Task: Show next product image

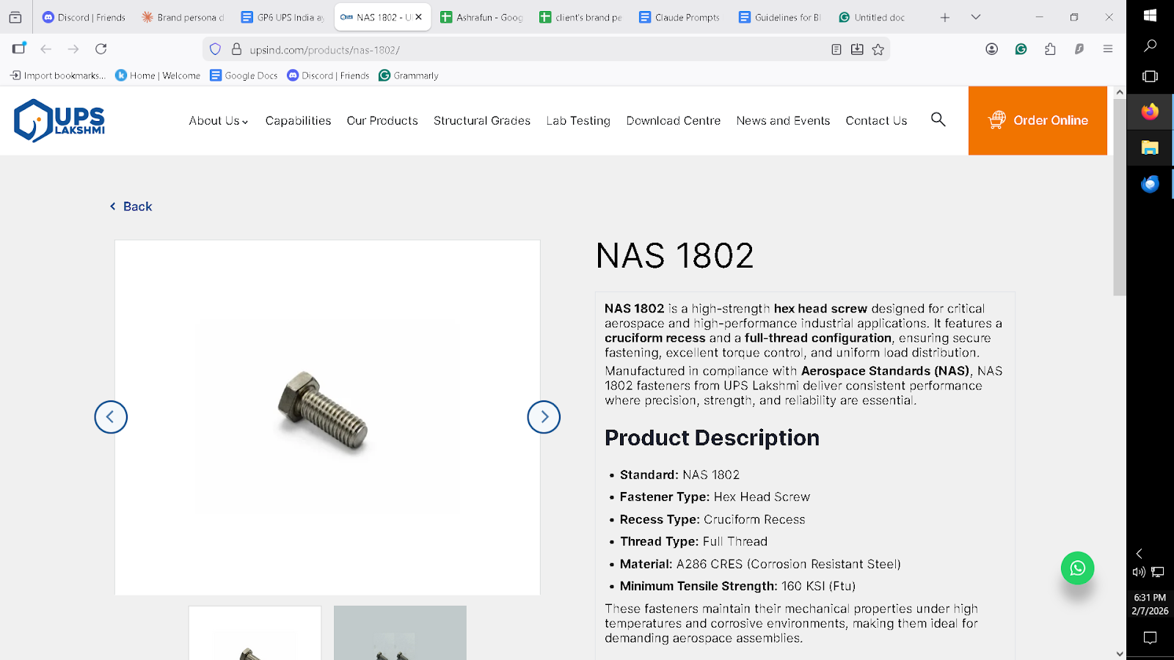Action: (x=544, y=417)
